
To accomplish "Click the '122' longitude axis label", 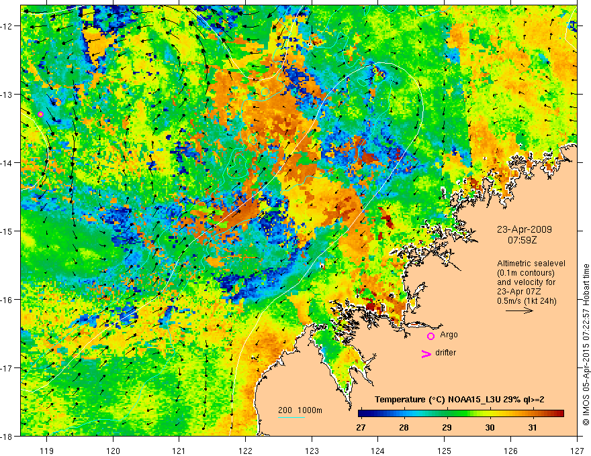I will pyautogui.click(x=245, y=451).
